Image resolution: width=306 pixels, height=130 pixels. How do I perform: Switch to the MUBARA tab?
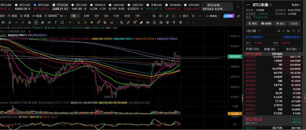point(173,7)
